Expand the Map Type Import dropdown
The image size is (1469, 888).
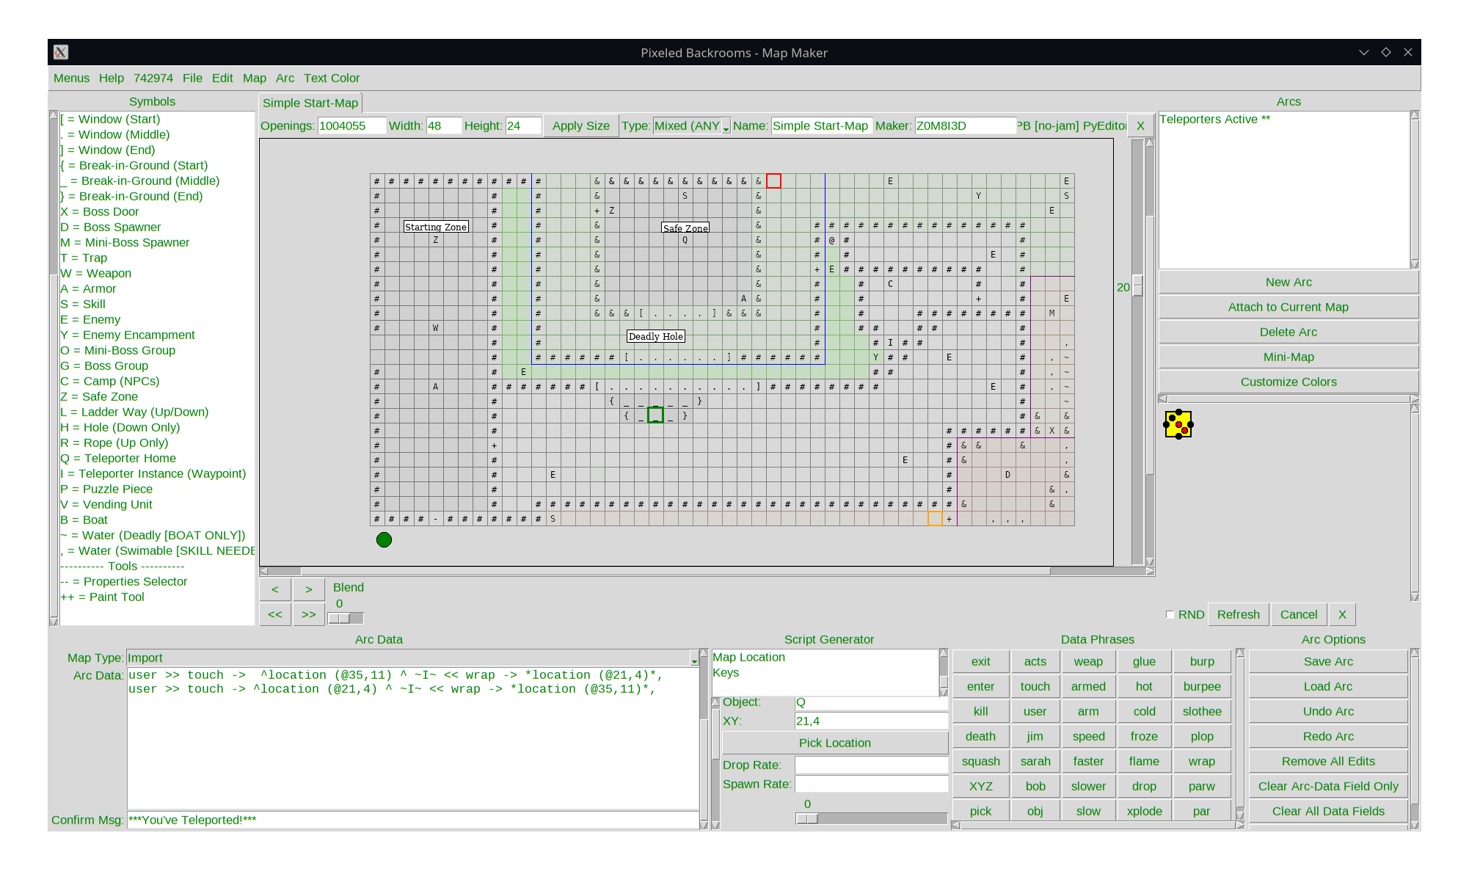point(693,658)
